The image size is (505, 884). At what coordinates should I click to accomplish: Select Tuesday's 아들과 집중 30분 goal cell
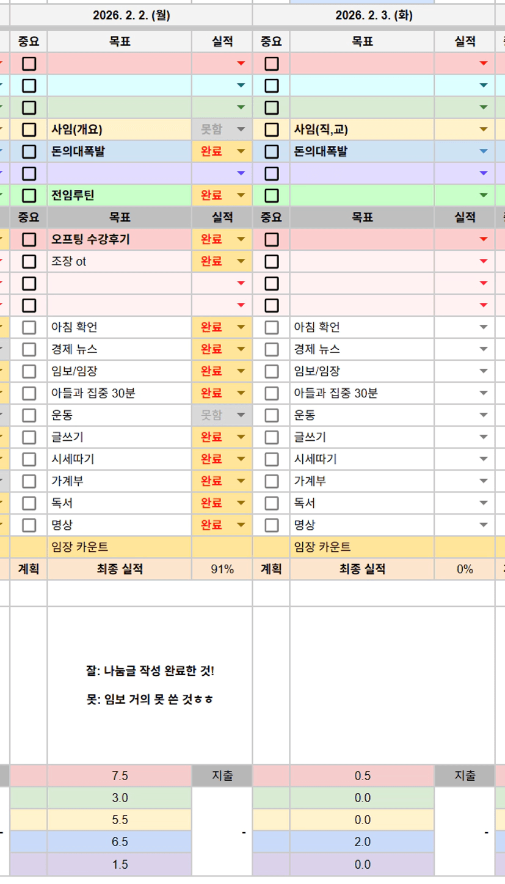point(361,393)
